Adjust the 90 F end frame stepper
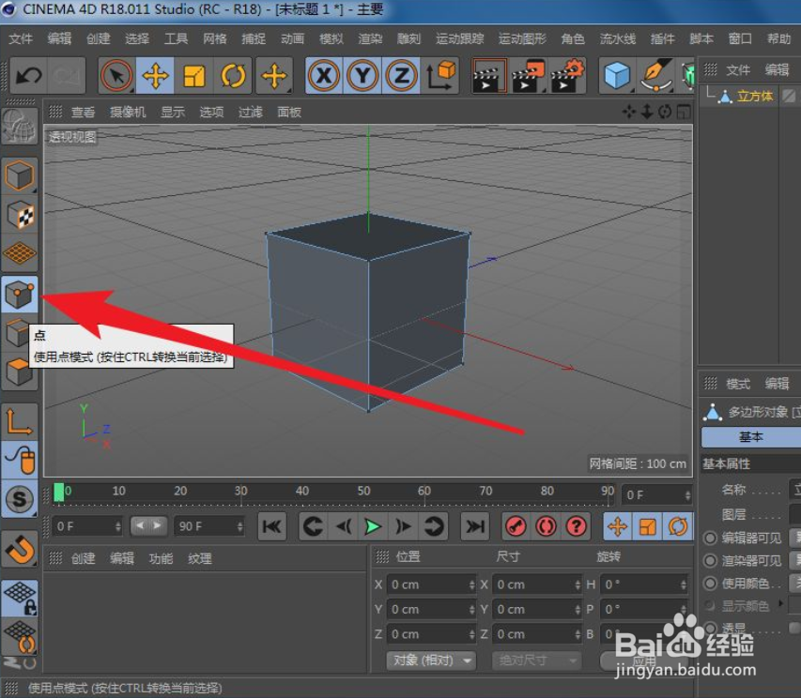801x698 pixels. (239, 526)
